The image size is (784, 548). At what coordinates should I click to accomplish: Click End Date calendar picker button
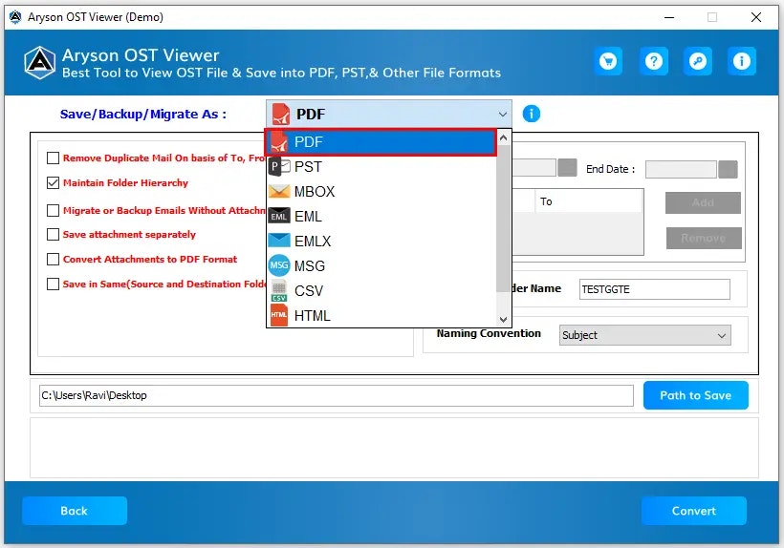[x=728, y=169]
